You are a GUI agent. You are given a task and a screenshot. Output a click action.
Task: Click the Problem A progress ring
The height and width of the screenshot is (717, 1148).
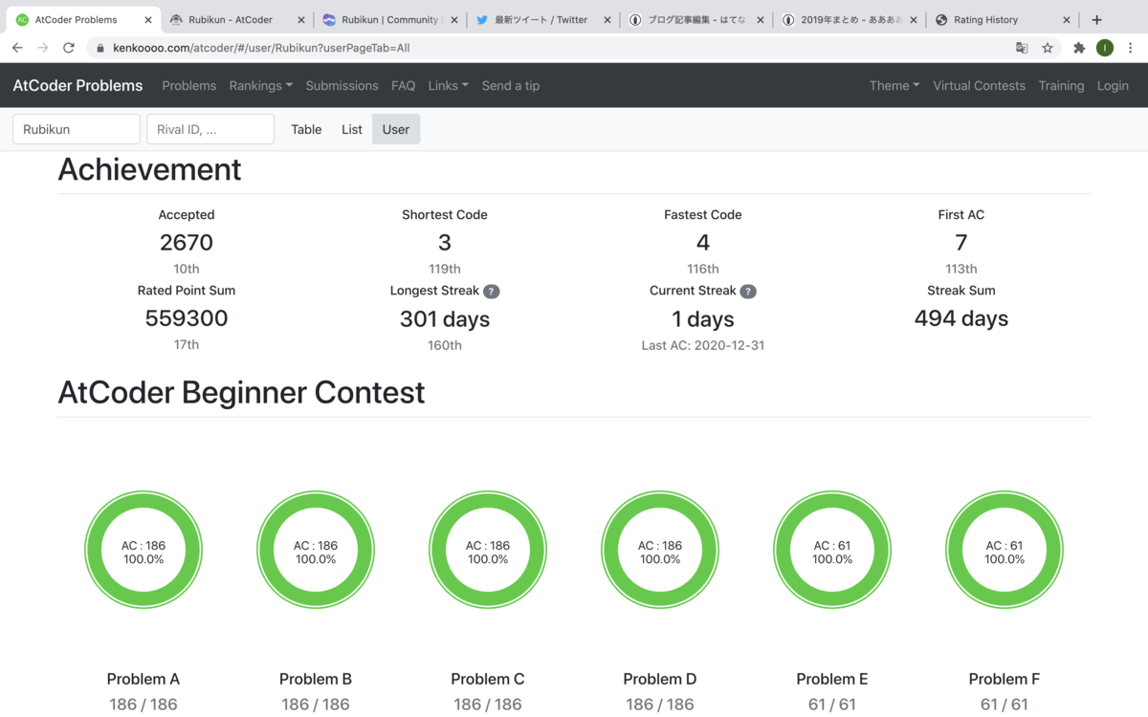point(143,551)
